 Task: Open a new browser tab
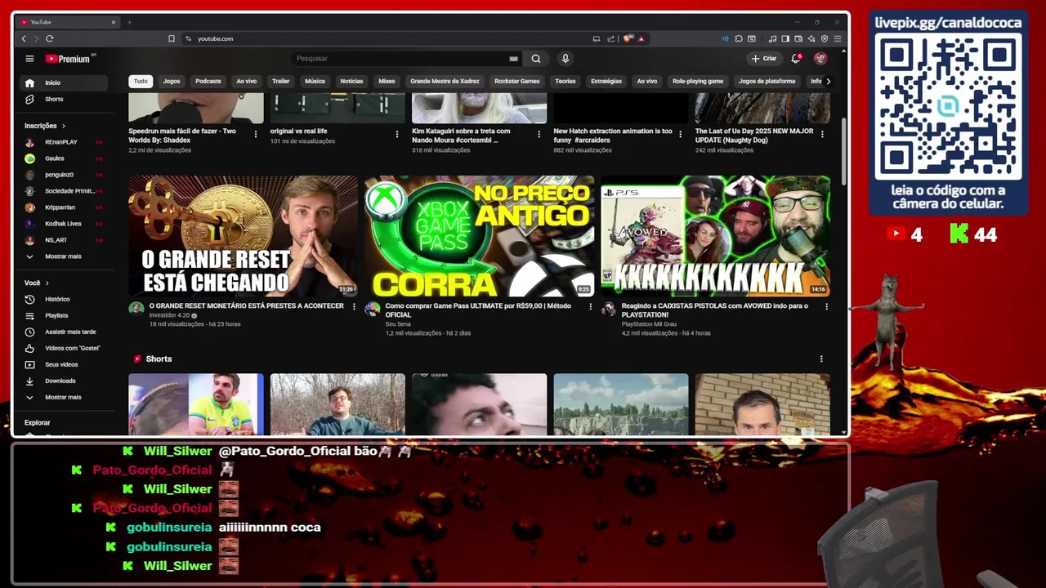[129, 22]
